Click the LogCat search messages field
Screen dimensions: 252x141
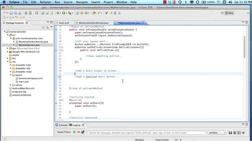[x=146, y=133]
